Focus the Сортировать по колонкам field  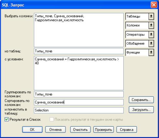[x=79, y=102]
